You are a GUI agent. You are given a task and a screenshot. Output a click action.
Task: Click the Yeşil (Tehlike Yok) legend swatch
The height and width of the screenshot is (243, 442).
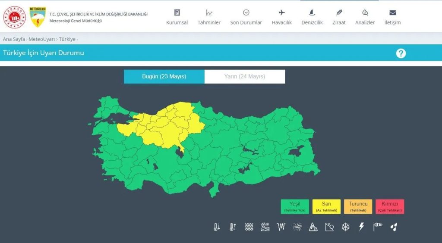[x=295, y=207]
